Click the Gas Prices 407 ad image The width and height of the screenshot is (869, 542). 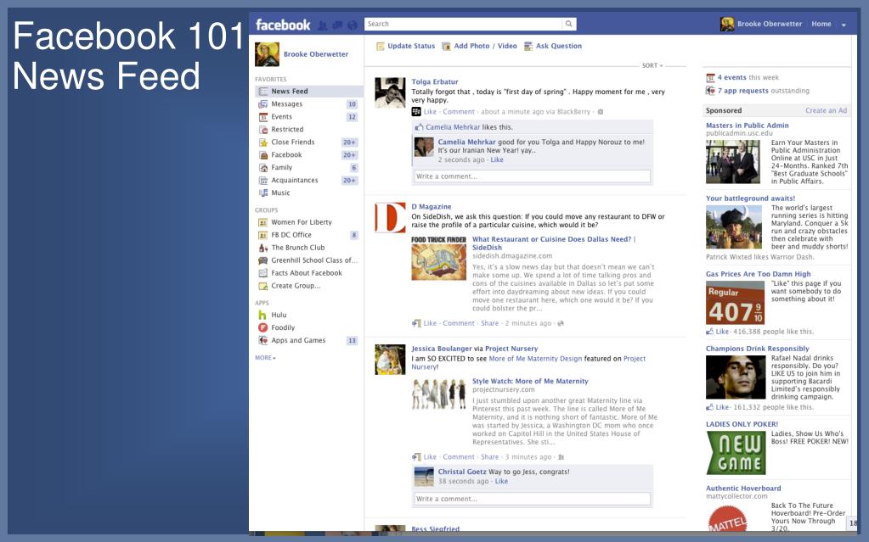[x=735, y=303]
